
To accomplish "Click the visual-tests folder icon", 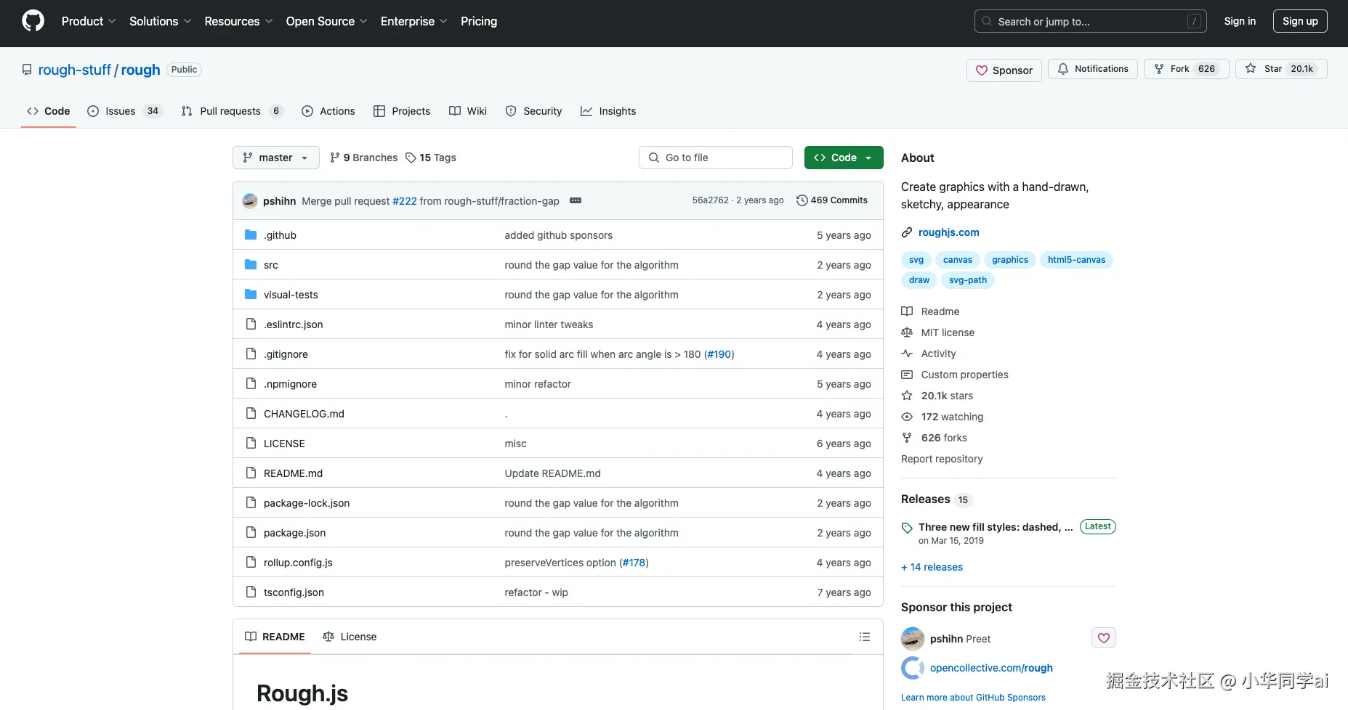I will point(251,294).
